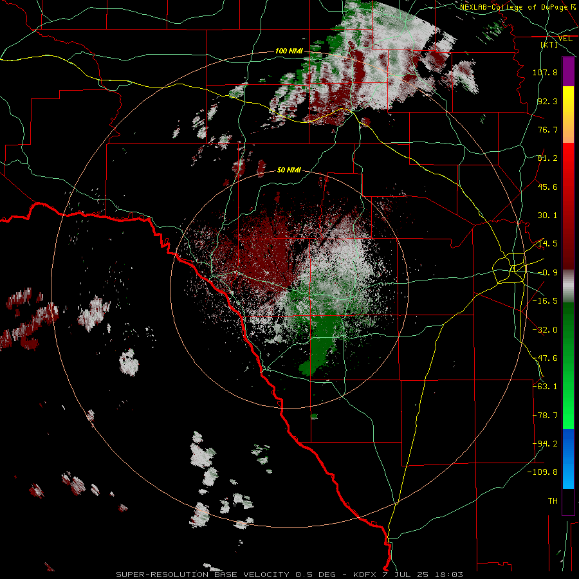Click the 100 NMI range ring label
Screen dimensions: 579x579
click(x=289, y=51)
